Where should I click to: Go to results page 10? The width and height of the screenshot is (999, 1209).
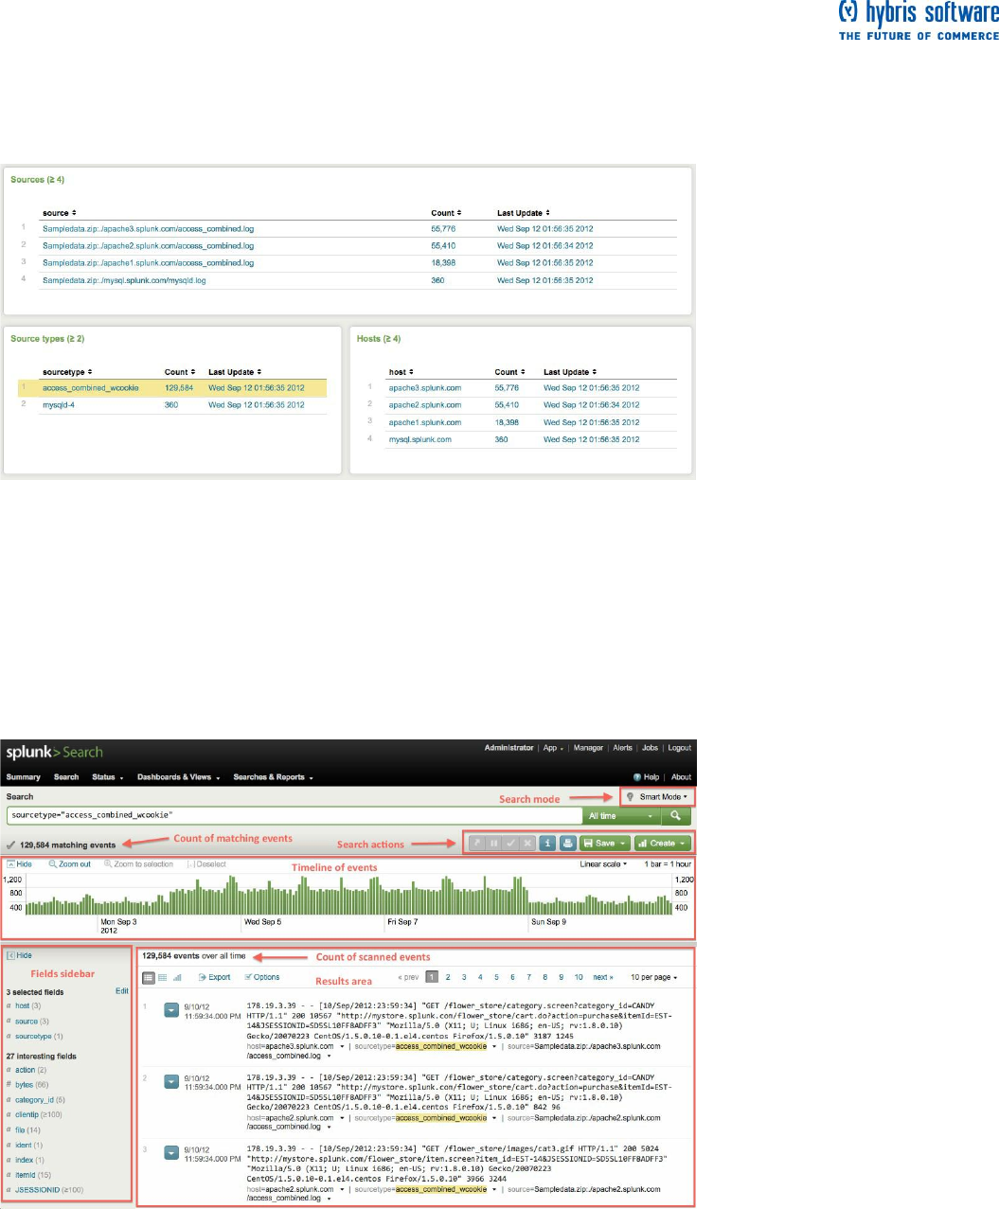pyautogui.click(x=579, y=977)
